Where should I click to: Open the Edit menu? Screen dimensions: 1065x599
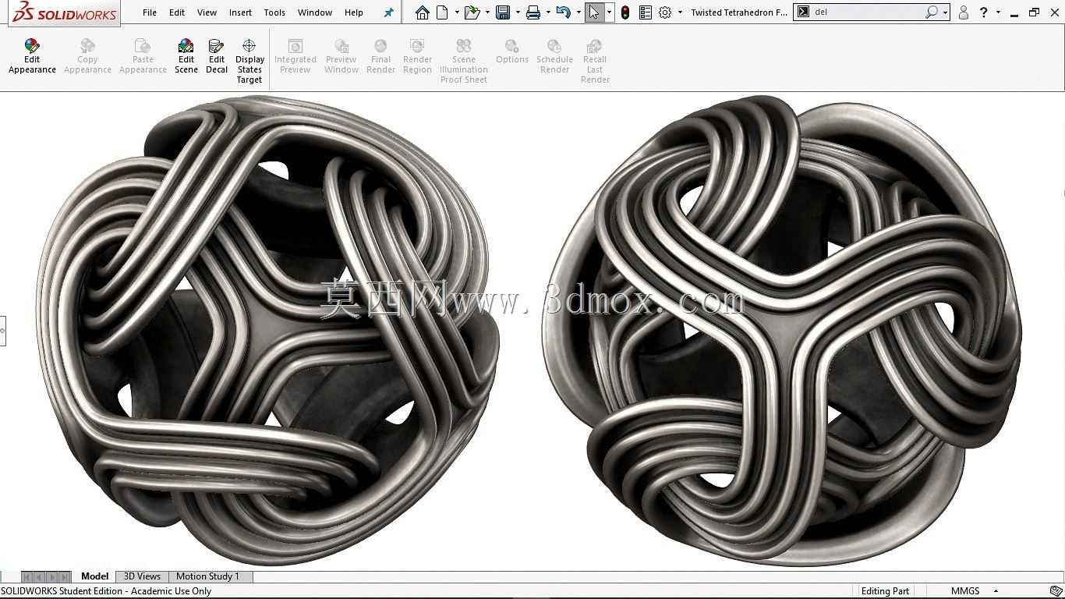(x=177, y=12)
